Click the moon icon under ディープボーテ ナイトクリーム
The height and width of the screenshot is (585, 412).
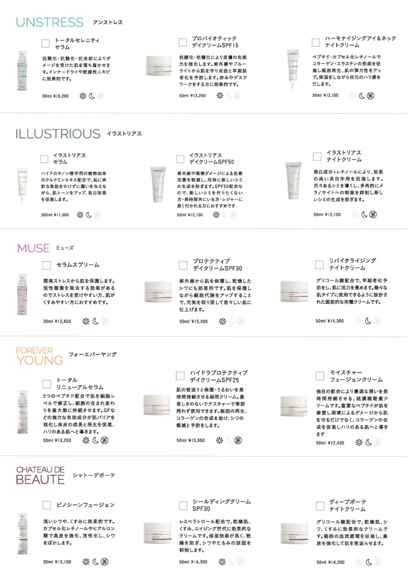pyautogui.click(x=369, y=562)
